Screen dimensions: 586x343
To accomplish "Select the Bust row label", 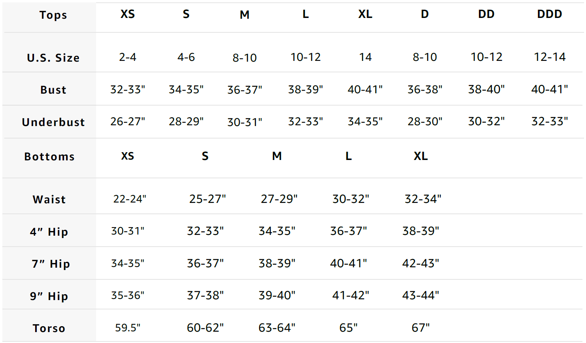I will tap(53, 90).
